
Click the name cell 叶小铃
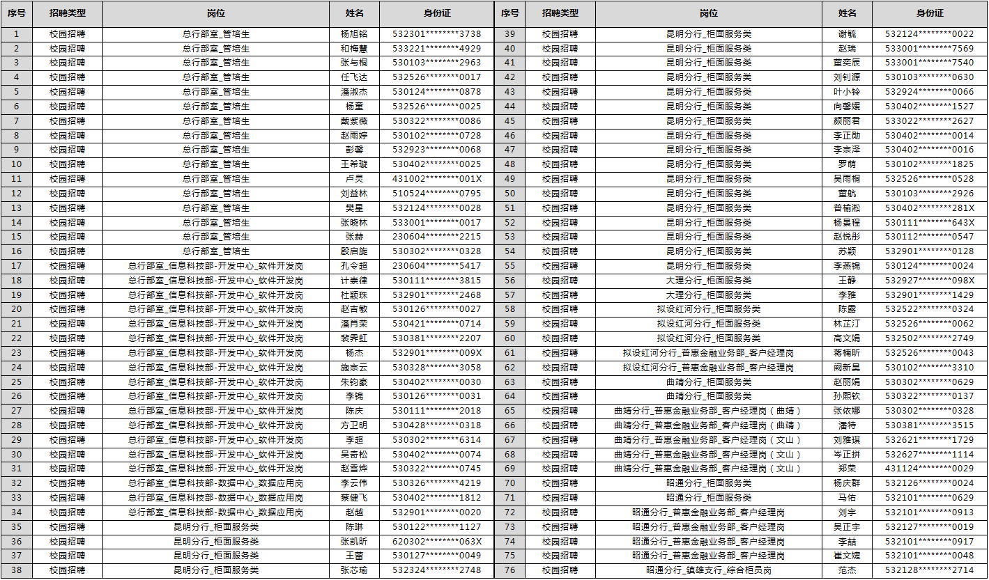847,92
